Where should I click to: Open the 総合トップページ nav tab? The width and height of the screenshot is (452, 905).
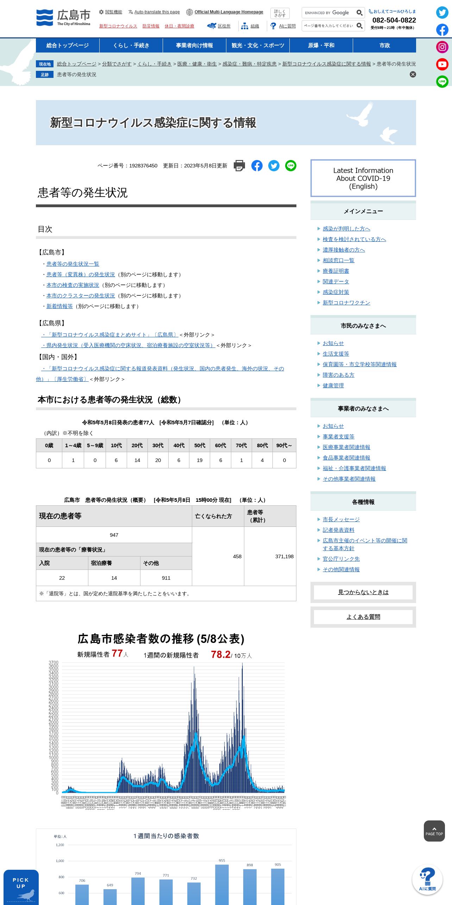pyautogui.click(x=68, y=45)
